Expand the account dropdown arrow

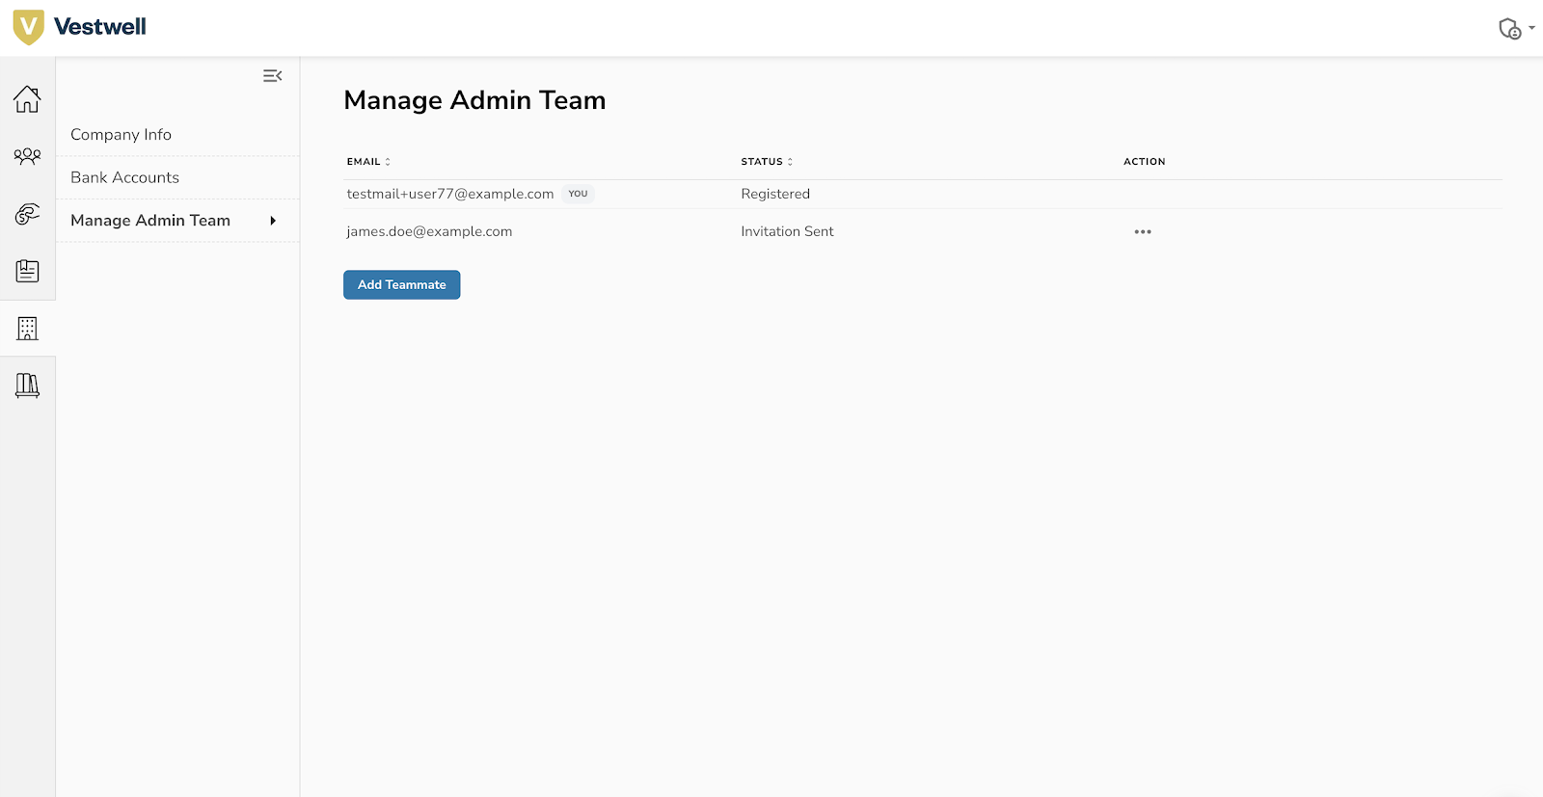pos(1531,28)
